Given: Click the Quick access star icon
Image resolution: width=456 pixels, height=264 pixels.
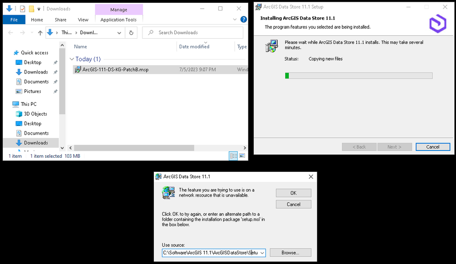Looking at the screenshot, I should [x=16, y=52].
